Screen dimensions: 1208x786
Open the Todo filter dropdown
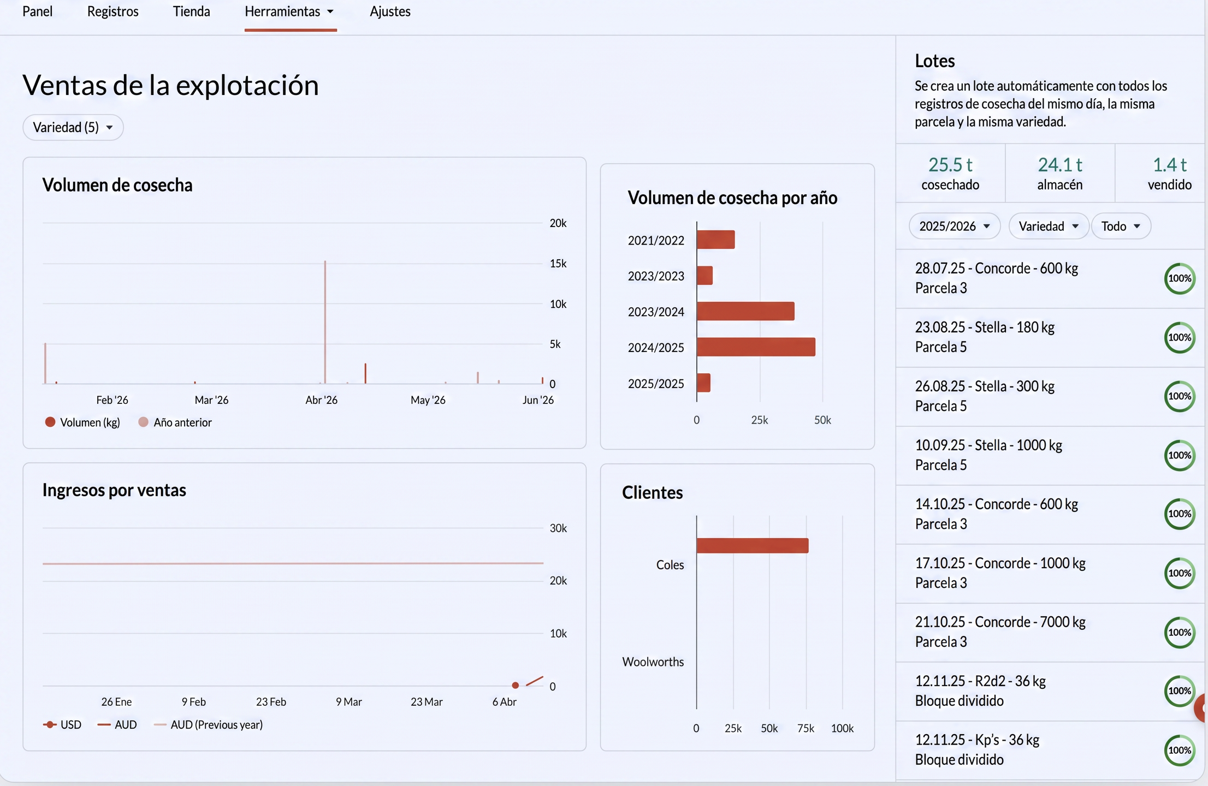click(1121, 226)
